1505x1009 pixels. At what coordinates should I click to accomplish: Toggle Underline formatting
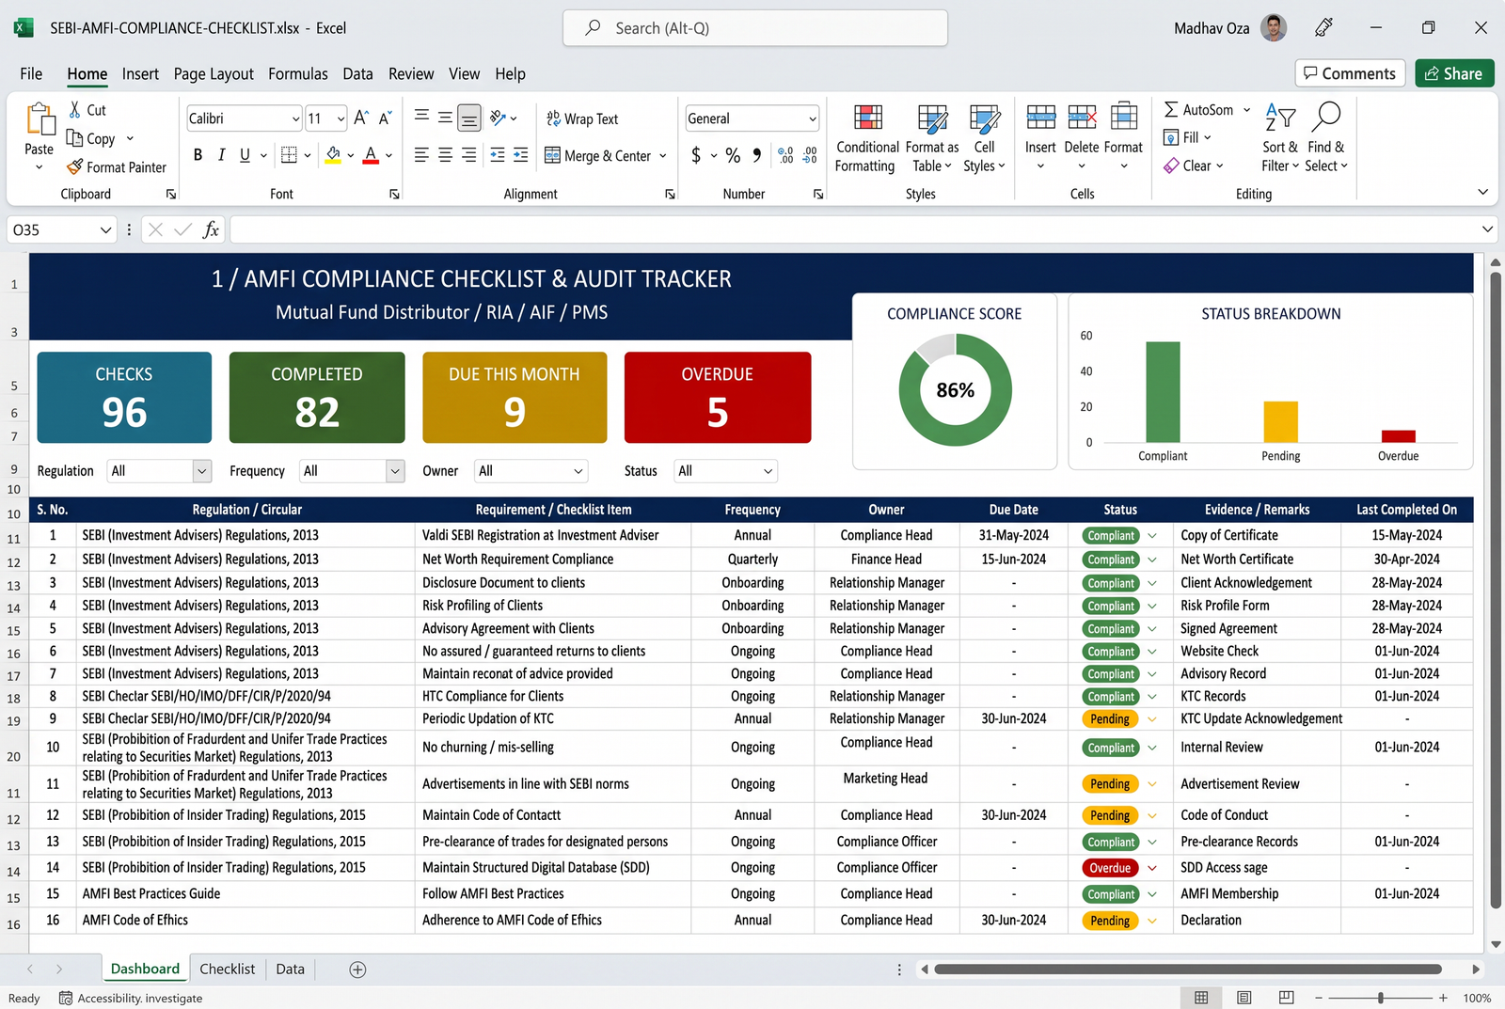[x=245, y=155]
